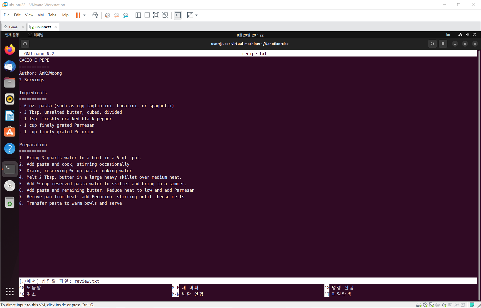The image size is (481, 308).
Task: Toggle the library sidebar panel icon
Action: tap(138, 15)
